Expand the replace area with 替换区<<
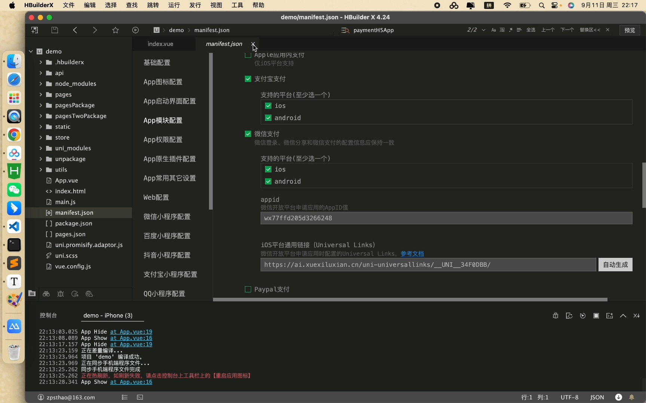This screenshot has width=646, height=403. 590,30
